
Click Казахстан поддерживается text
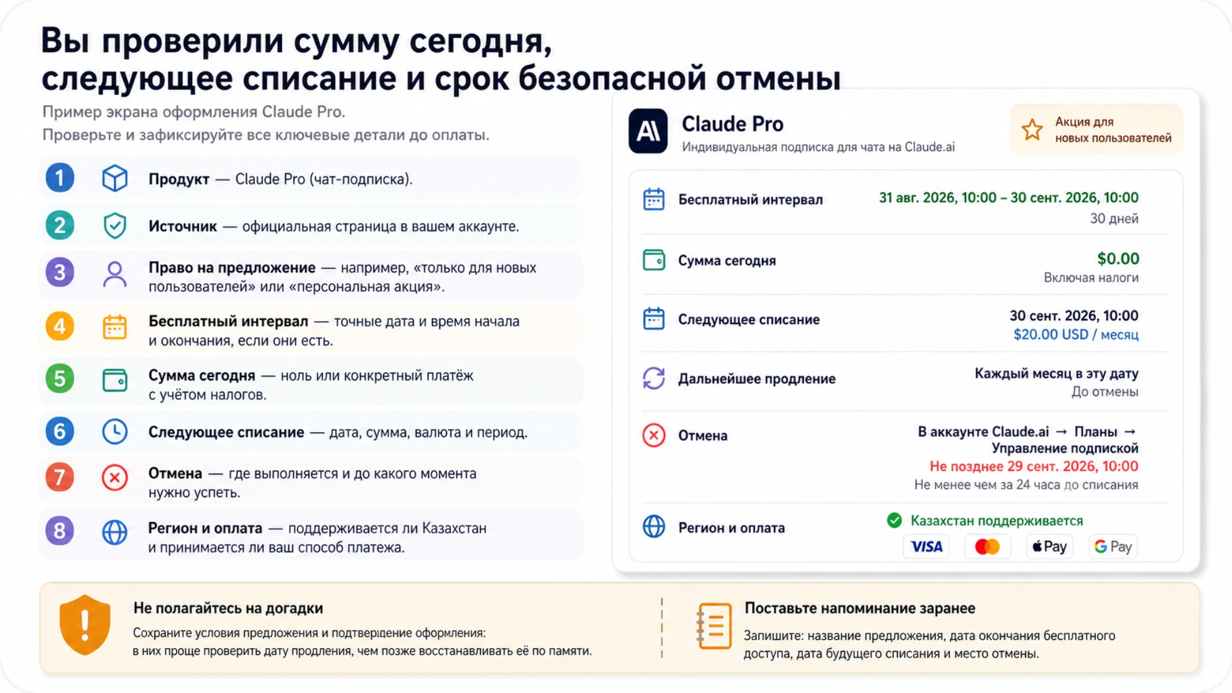coord(996,521)
